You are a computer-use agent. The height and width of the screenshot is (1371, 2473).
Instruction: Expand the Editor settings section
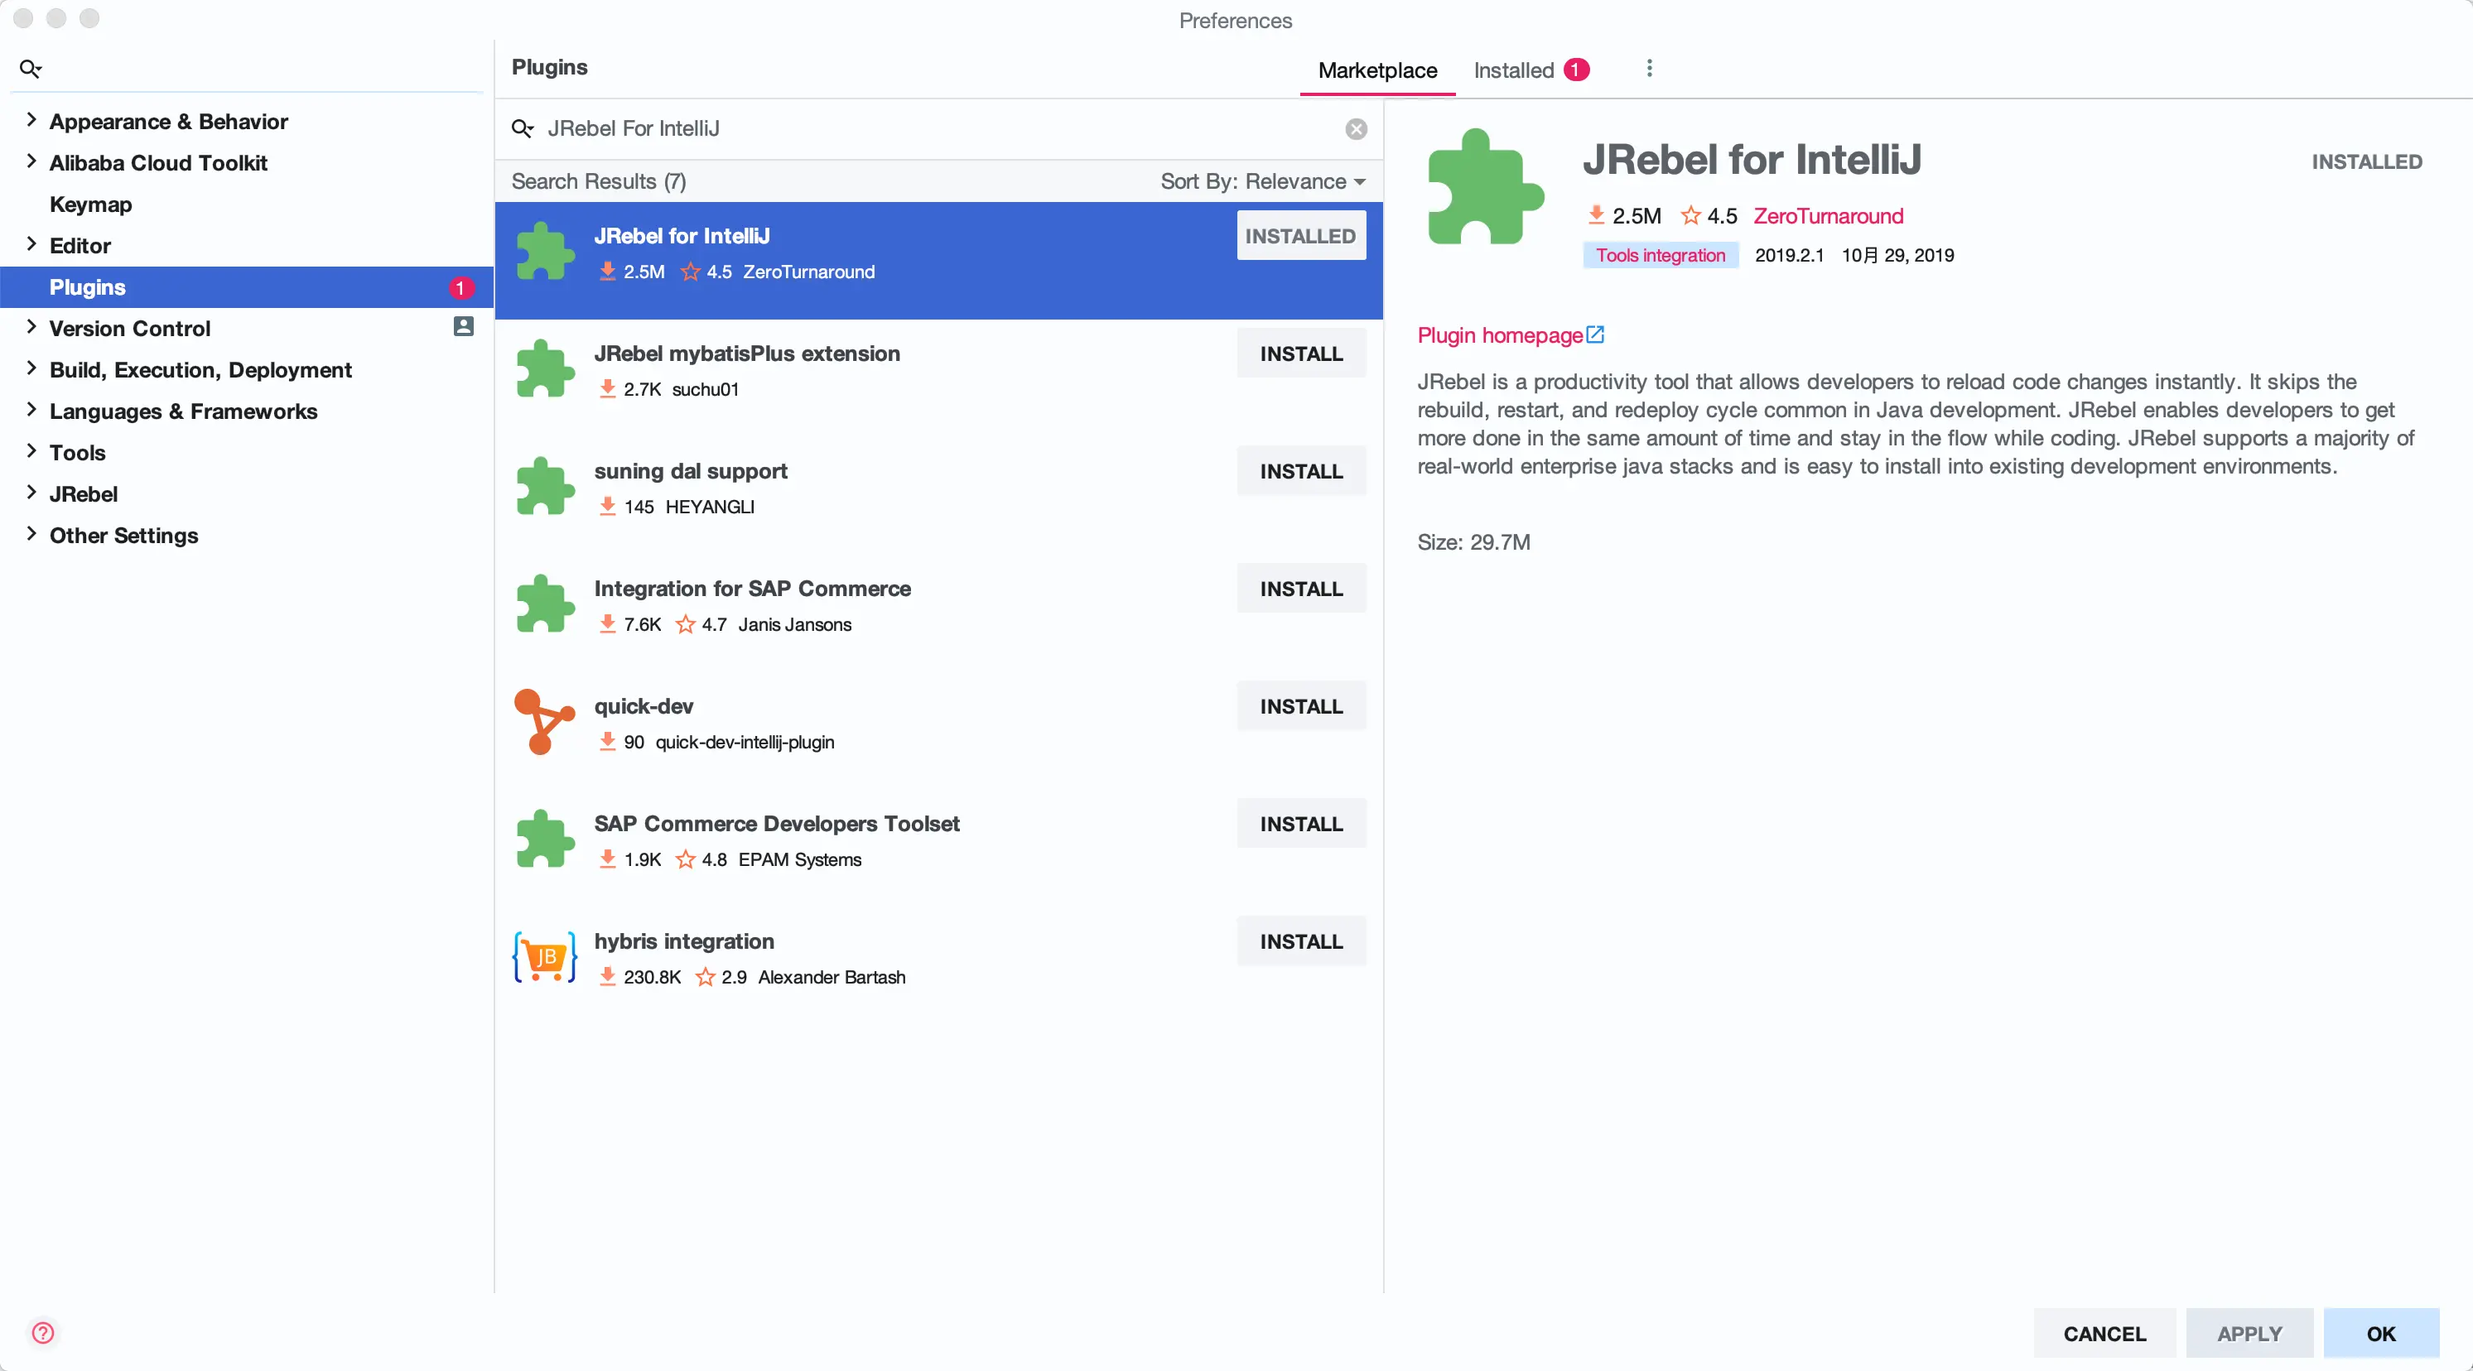(x=31, y=245)
